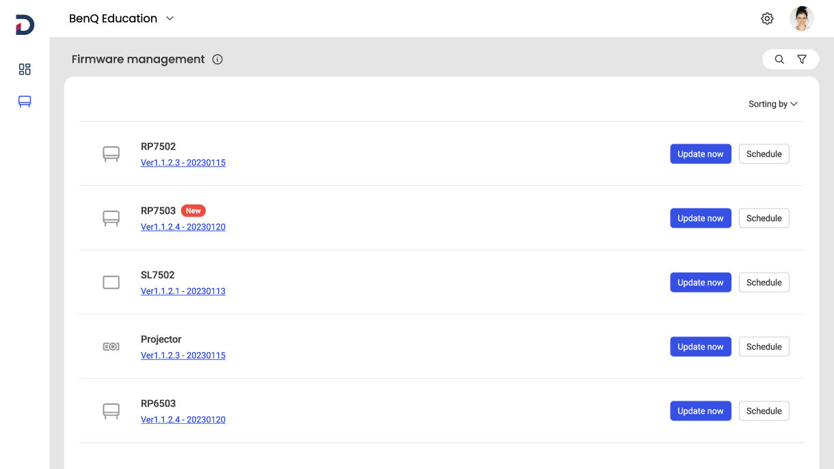Open the Sorting by dropdown

click(x=772, y=104)
